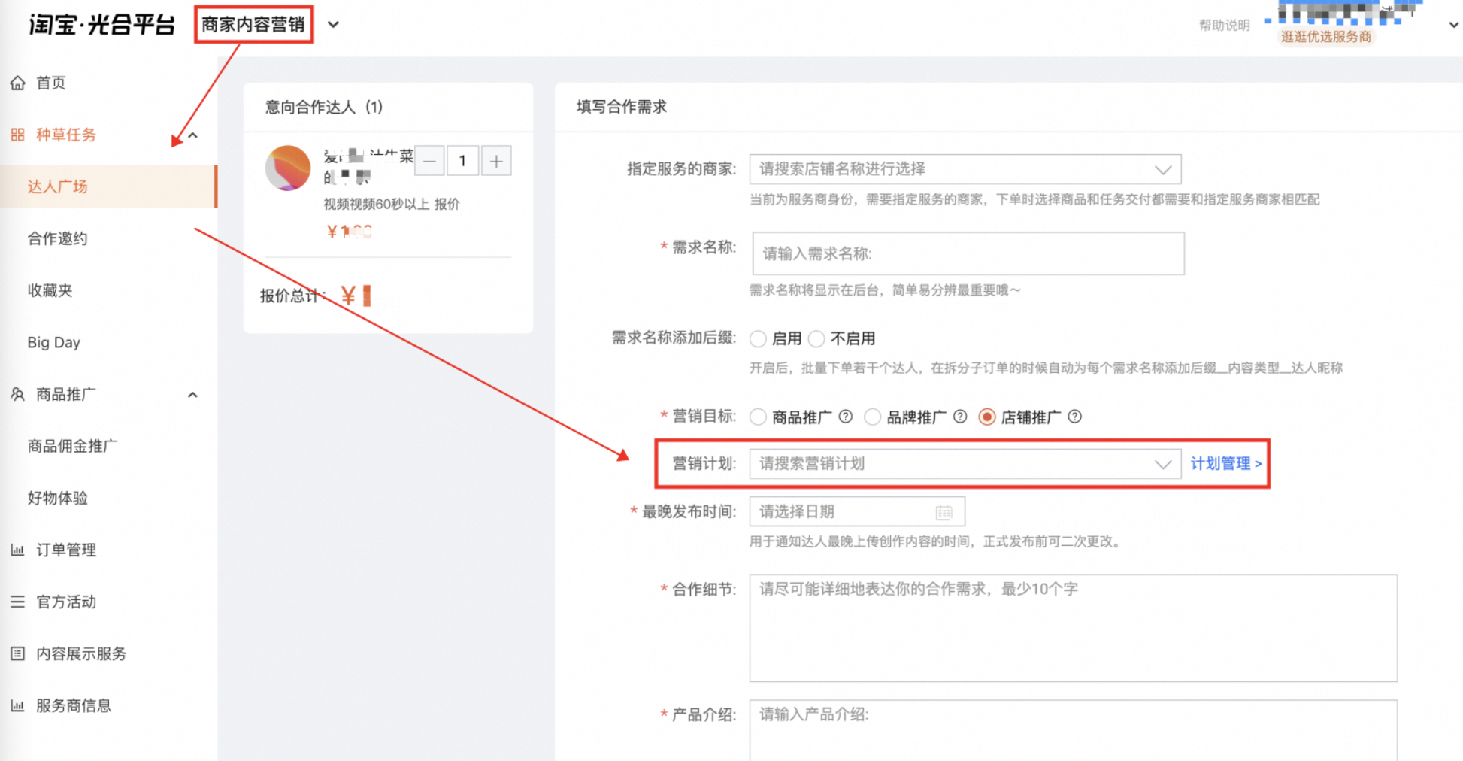
Task: Open 营销计划 search dropdown
Action: click(965, 464)
